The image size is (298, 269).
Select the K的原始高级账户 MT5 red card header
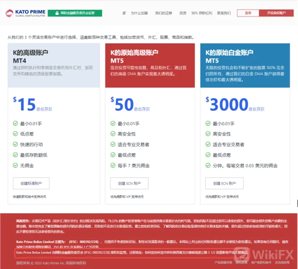(150, 66)
